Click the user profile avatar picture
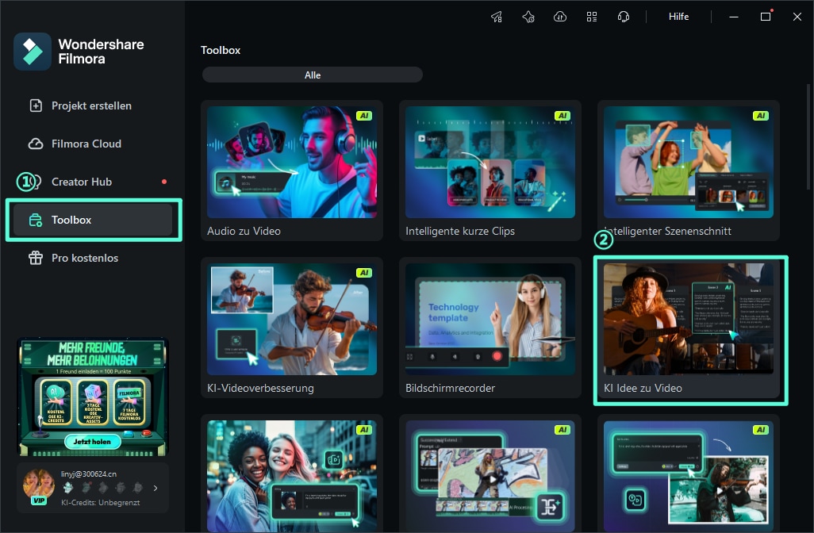814x533 pixels. tap(39, 483)
